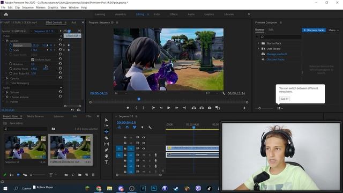Select the Slip tool

tap(106, 144)
